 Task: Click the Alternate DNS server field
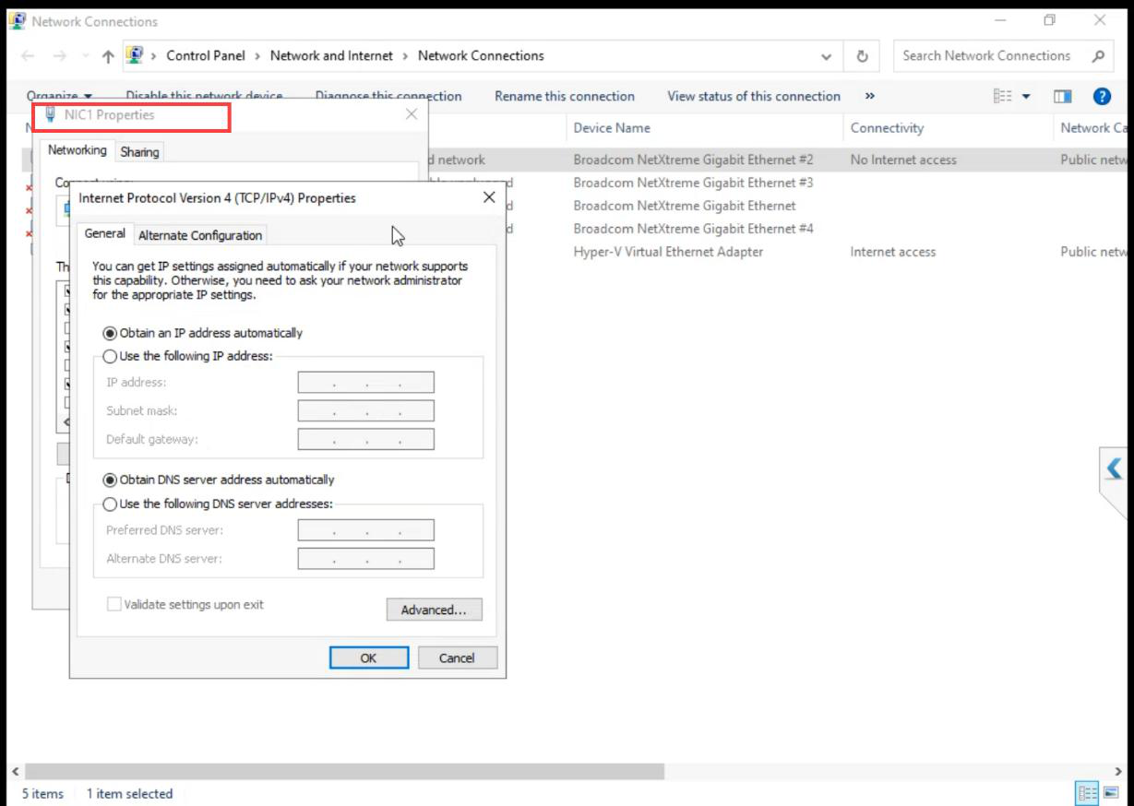[x=365, y=559]
